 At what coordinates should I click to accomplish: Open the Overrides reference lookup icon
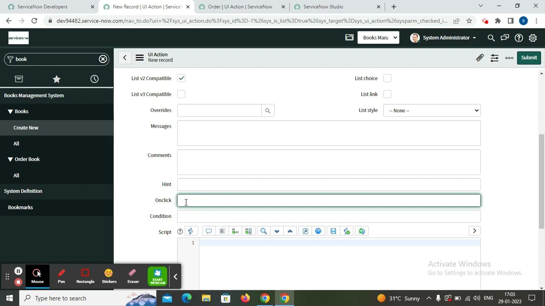coord(268,110)
